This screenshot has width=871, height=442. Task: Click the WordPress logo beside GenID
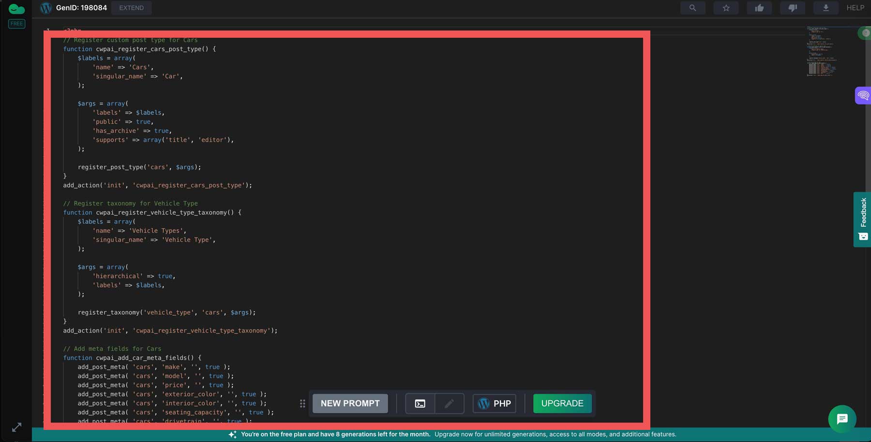tap(45, 8)
